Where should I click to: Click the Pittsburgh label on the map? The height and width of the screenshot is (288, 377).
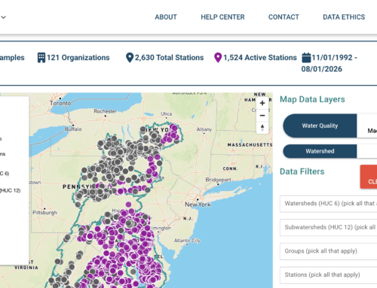44,213
